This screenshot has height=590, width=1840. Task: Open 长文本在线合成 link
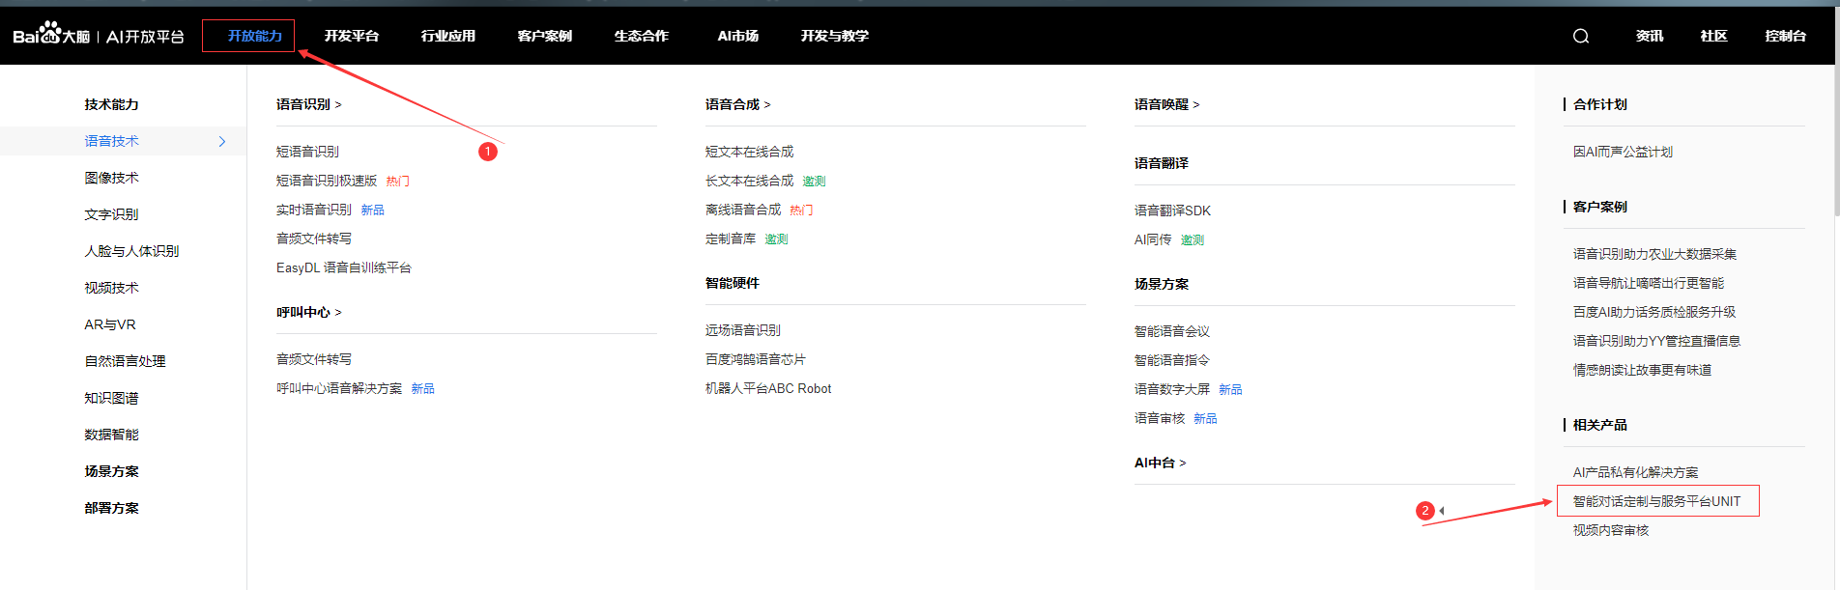tap(750, 181)
